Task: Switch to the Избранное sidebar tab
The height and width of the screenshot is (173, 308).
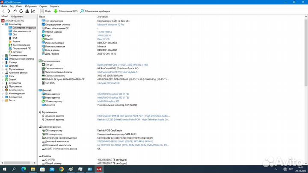Action: coord(17,17)
